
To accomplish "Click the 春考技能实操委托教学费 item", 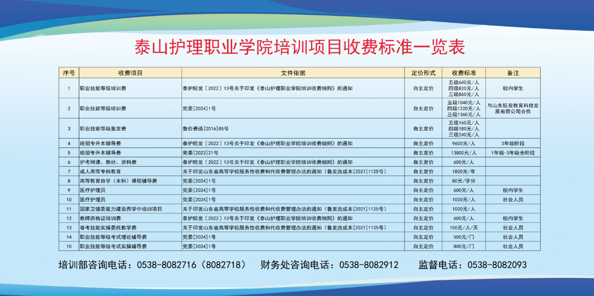I will tap(108, 227).
